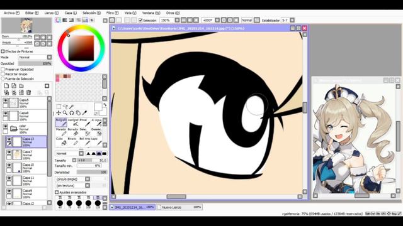Image resolution: width=403 pixels, height=226 pixels.
Task: Swap foreground and background colors arrow
Action: (x=105, y=105)
